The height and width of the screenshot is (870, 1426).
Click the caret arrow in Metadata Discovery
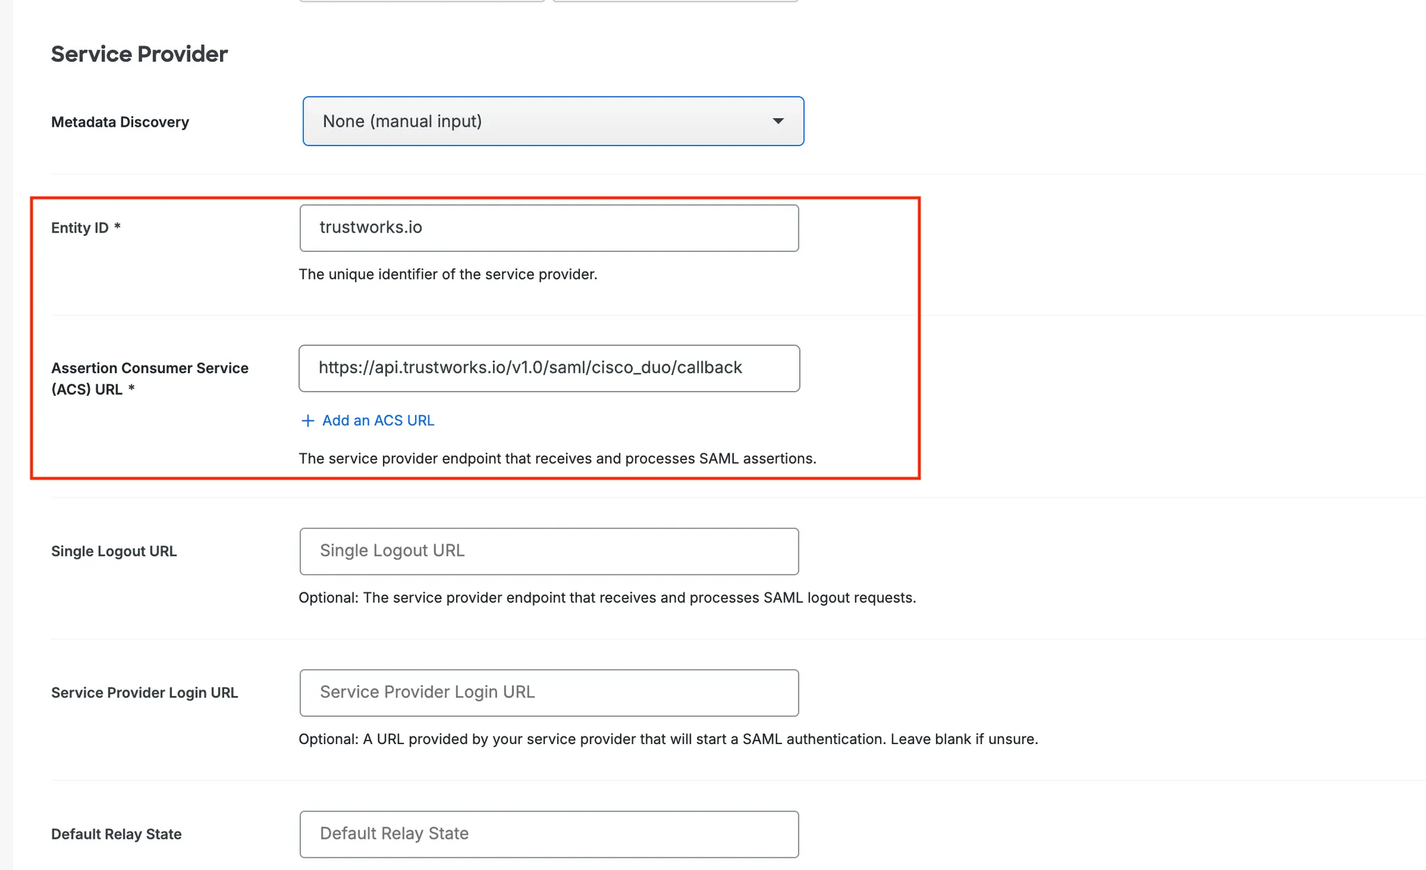tap(778, 121)
